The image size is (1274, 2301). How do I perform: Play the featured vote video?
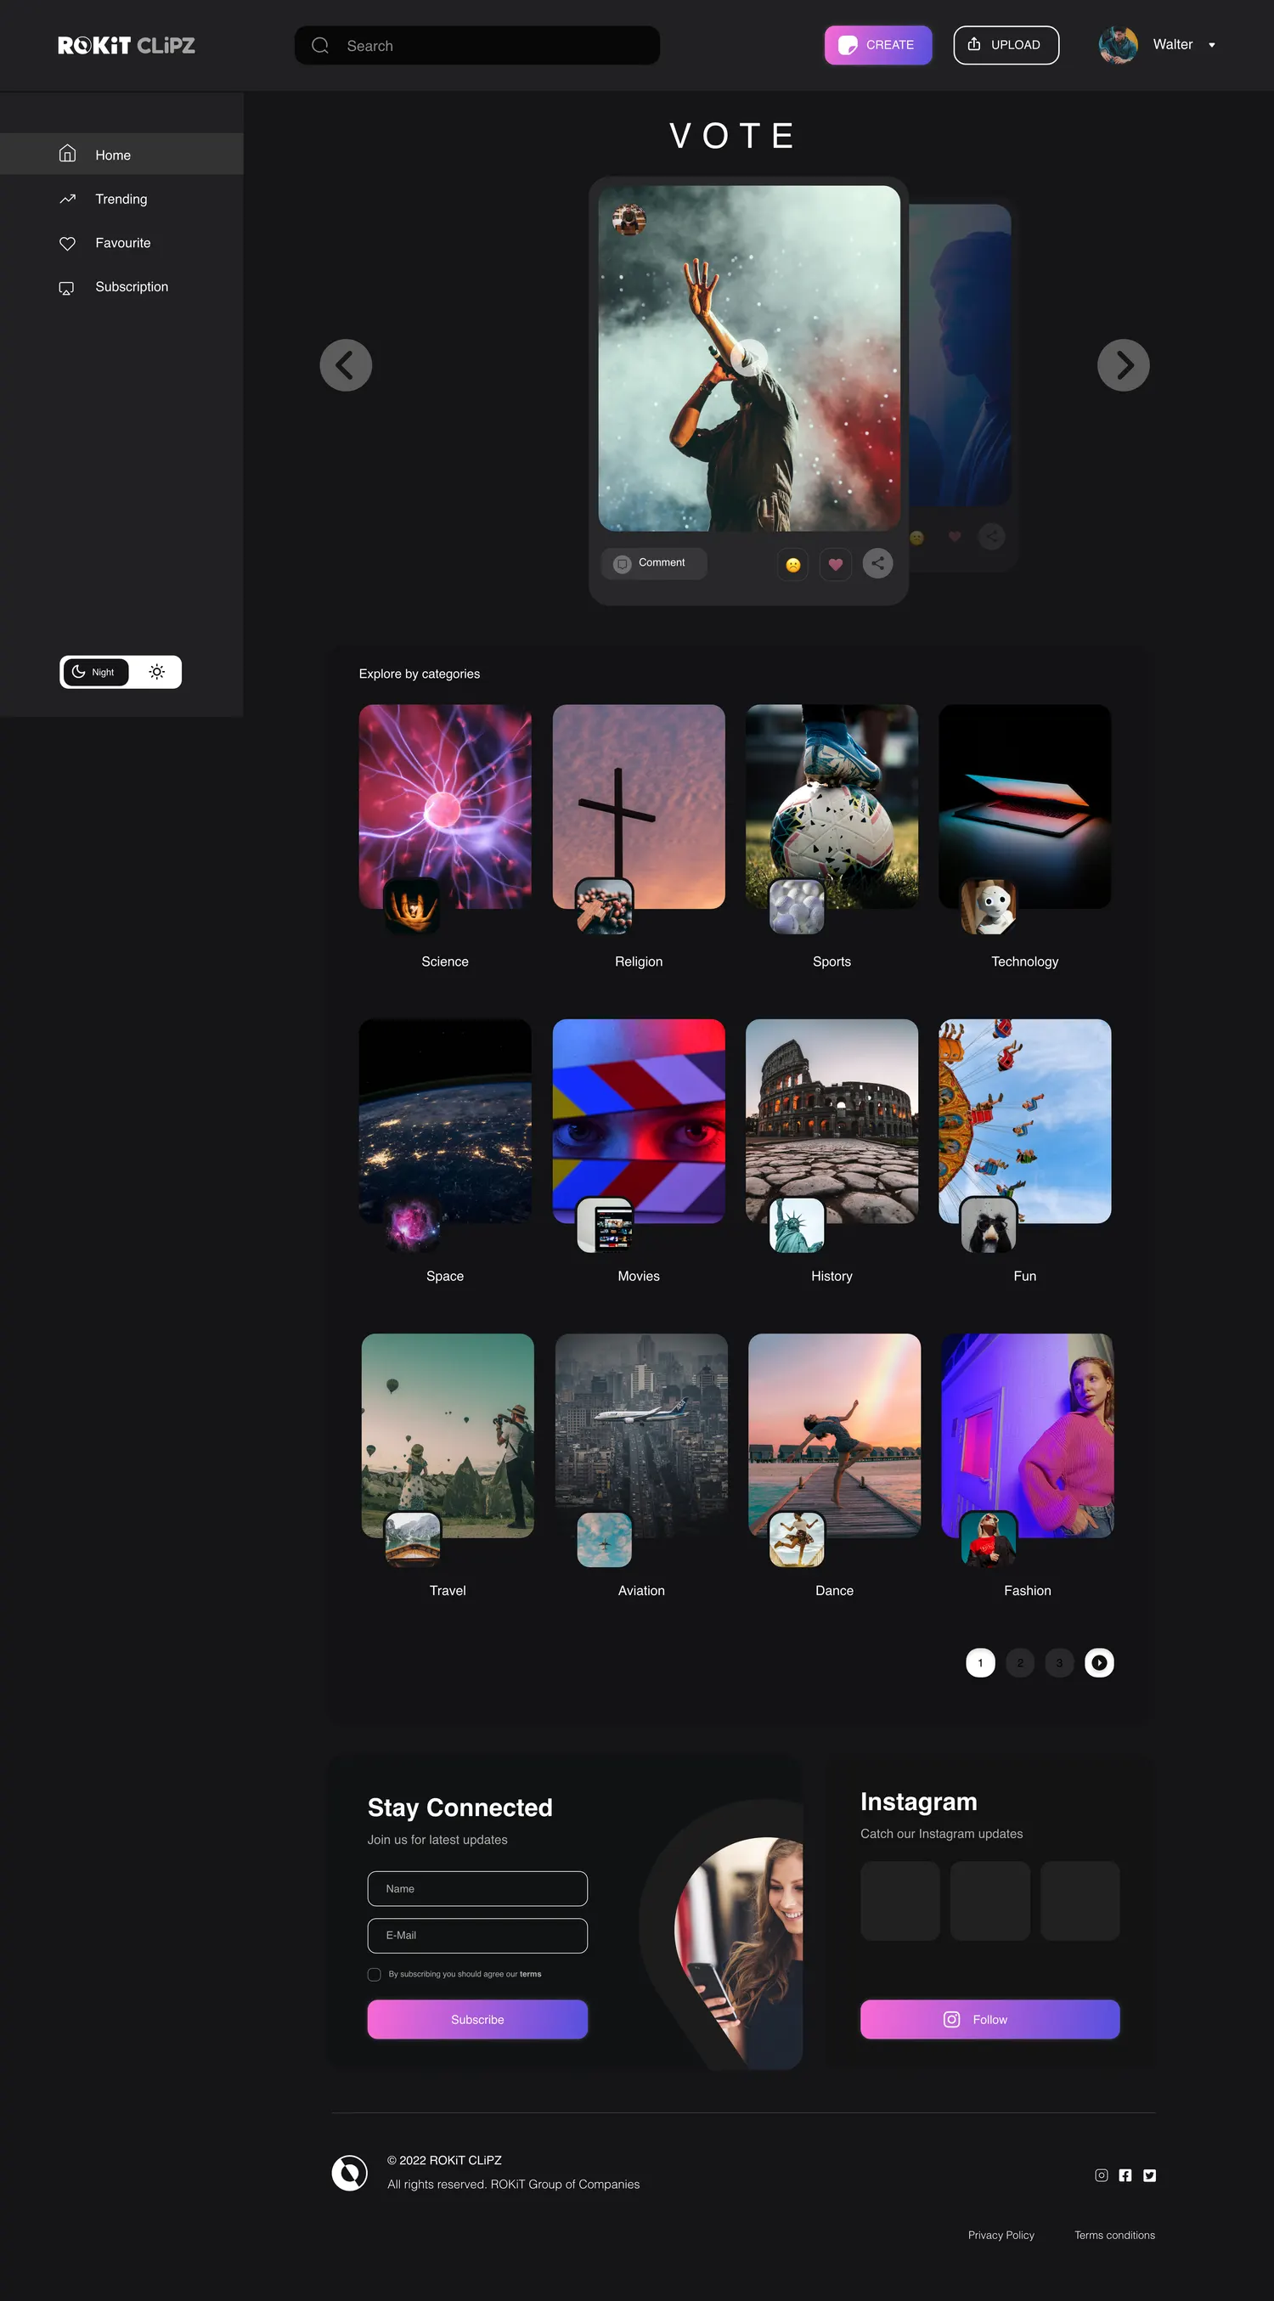click(748, 358)
